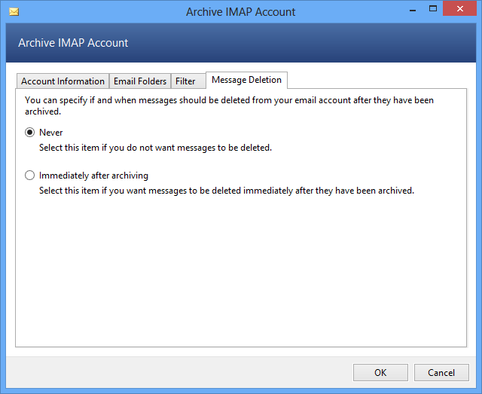The image size is (482, 394).
Task: Click the intro paragraph about message deletion
Action: click(x=229, y=105)
